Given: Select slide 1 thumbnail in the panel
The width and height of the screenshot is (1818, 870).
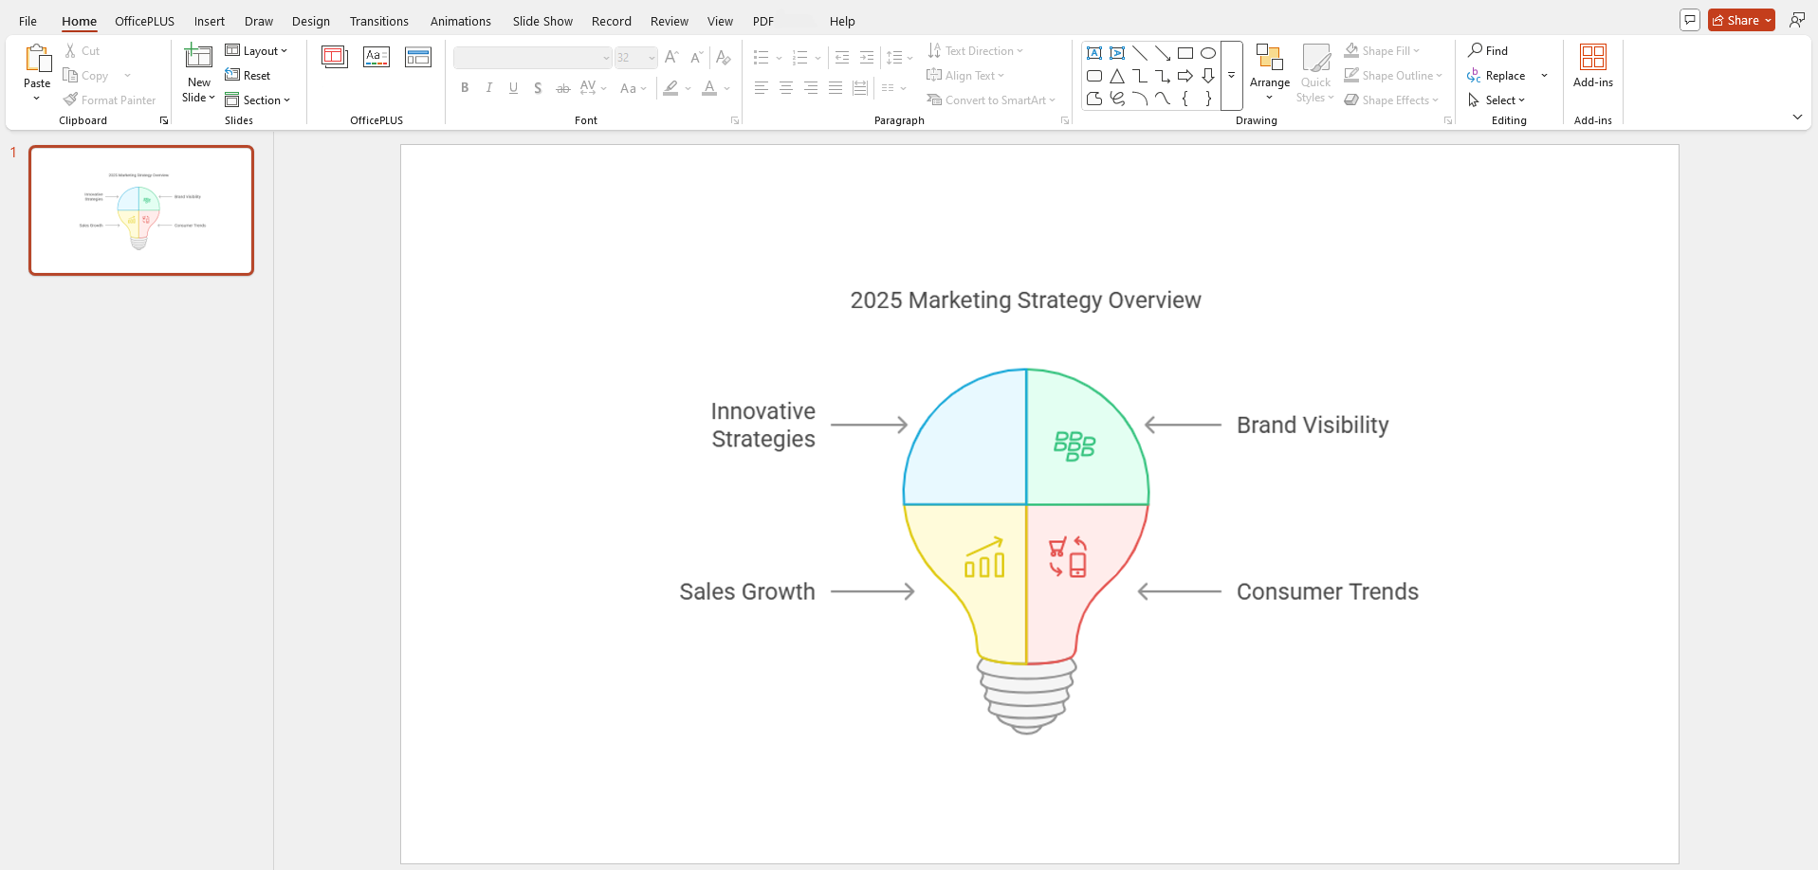Looking at the screenshot, I should tap(140, 209).
